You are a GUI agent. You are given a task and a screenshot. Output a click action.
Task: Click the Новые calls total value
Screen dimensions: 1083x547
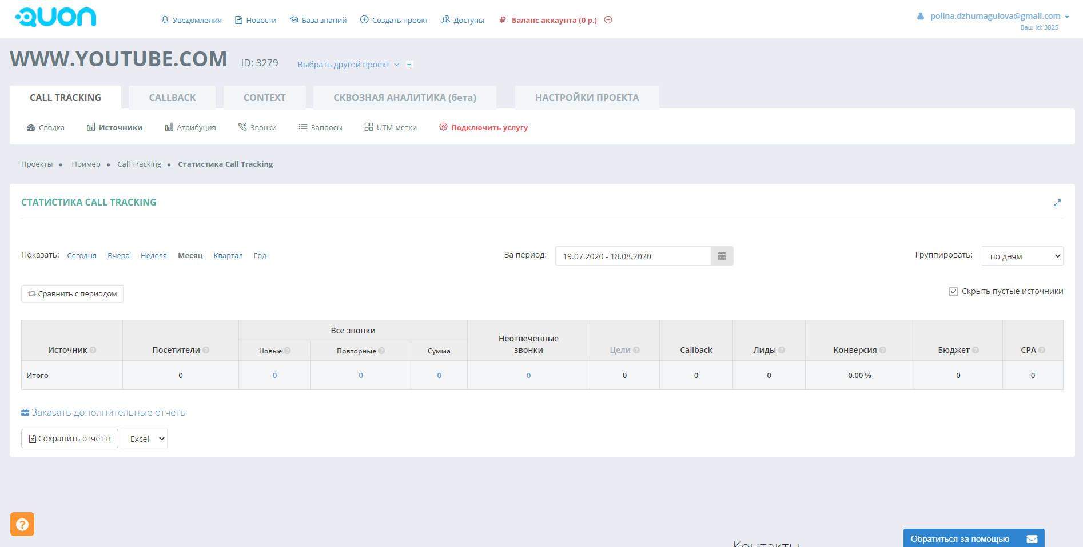pos(275,376)
